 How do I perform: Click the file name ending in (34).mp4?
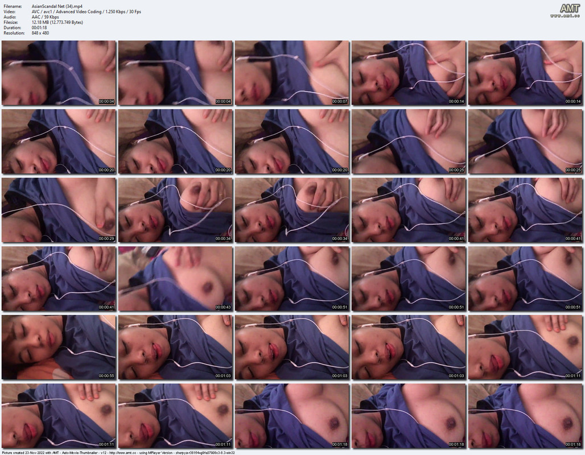tap(57, 6)
